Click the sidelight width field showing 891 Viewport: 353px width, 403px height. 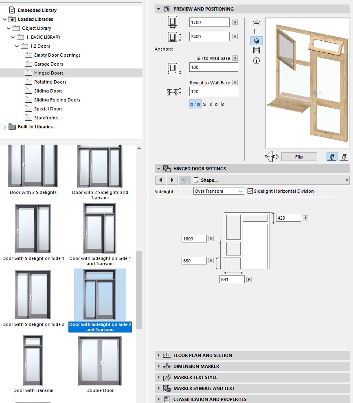pos(232,280)
